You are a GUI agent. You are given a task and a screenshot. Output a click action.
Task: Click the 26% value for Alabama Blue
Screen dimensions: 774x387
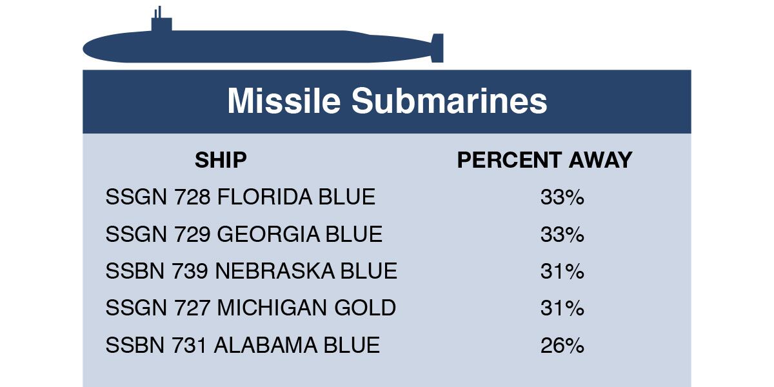[562, 345]
